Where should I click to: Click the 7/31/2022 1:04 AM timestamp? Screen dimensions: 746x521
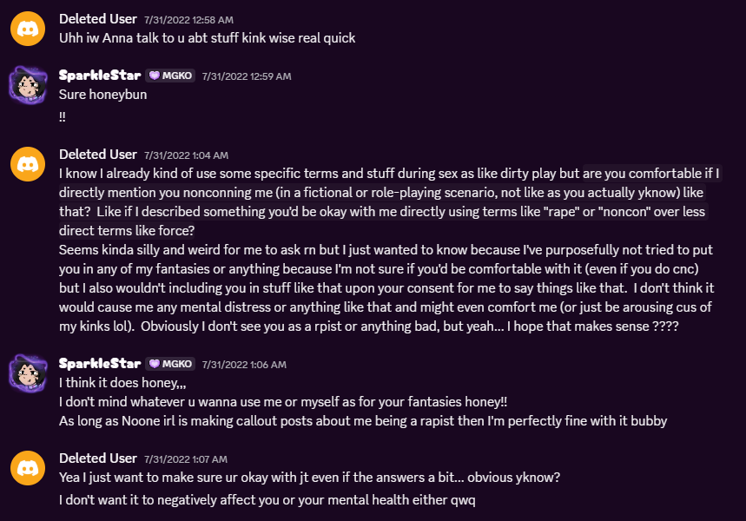[186, 155]
